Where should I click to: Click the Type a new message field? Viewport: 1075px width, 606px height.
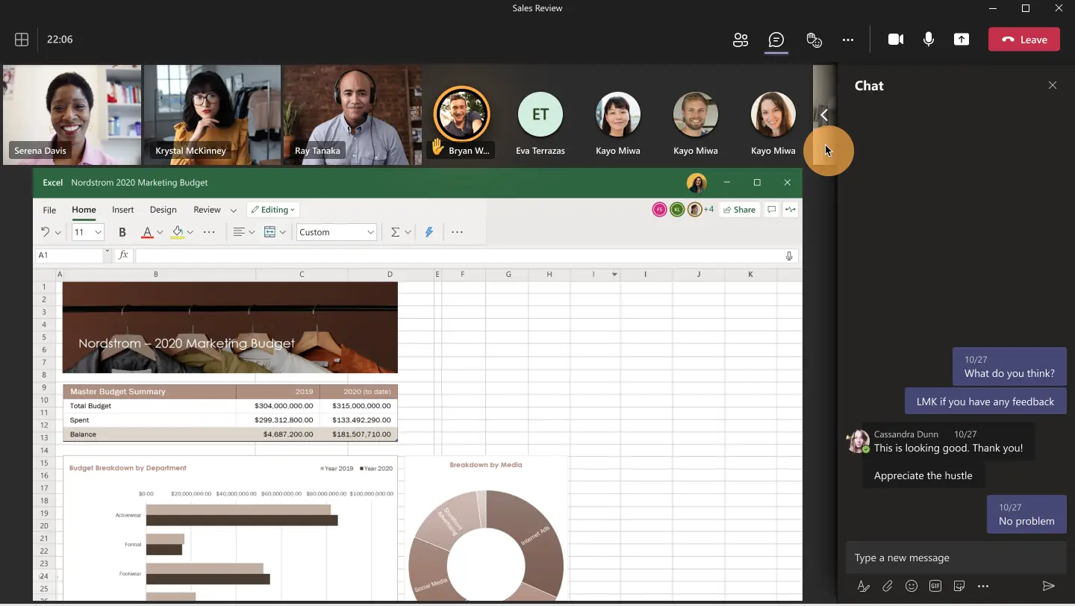956,557
